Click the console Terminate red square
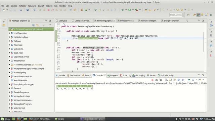 pos(152,80)
